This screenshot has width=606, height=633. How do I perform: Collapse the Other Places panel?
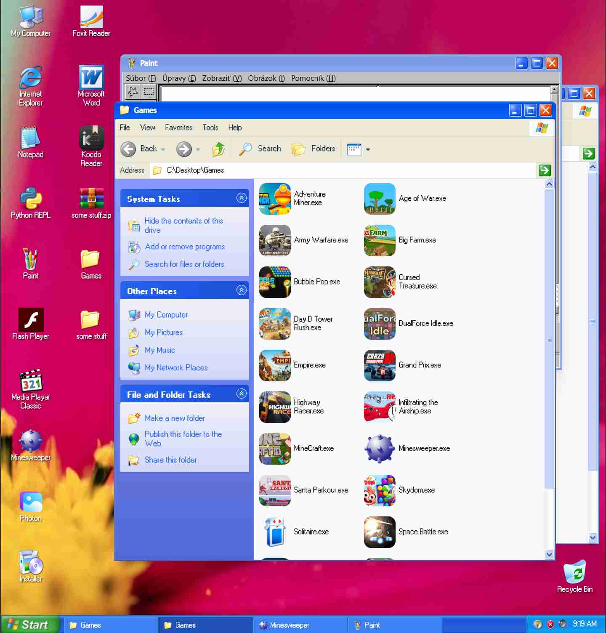241,290
